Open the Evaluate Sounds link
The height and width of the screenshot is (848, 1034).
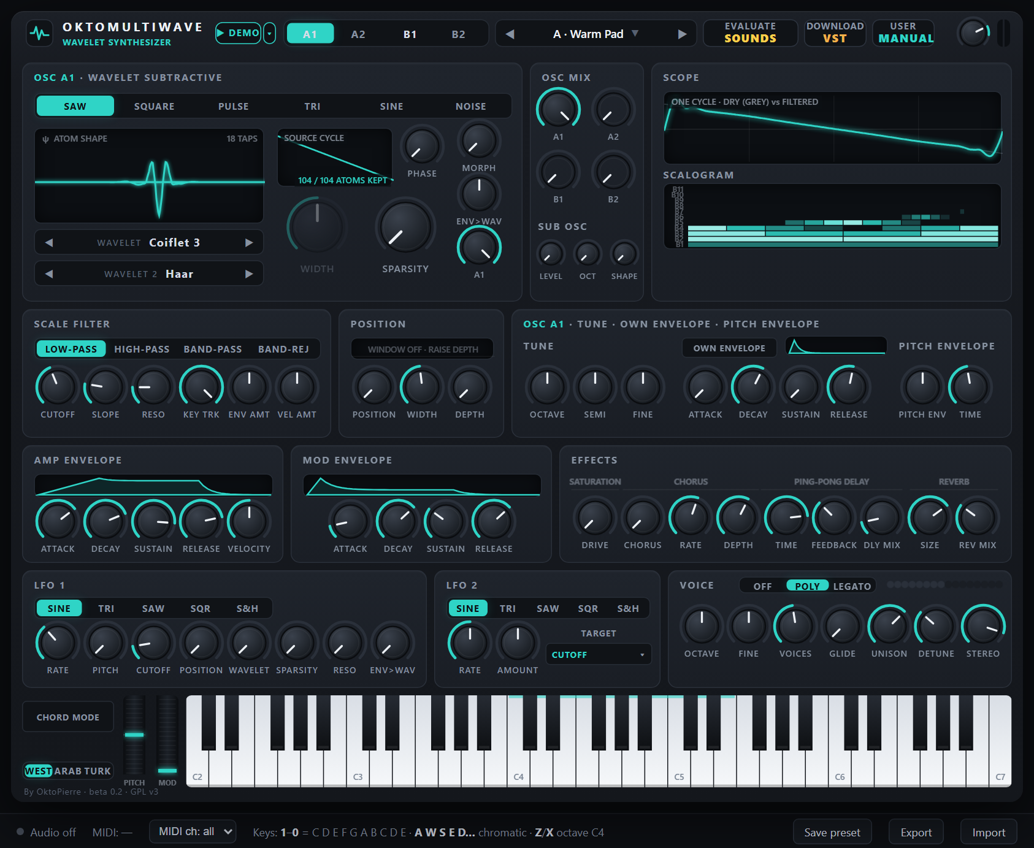[750, 33]
